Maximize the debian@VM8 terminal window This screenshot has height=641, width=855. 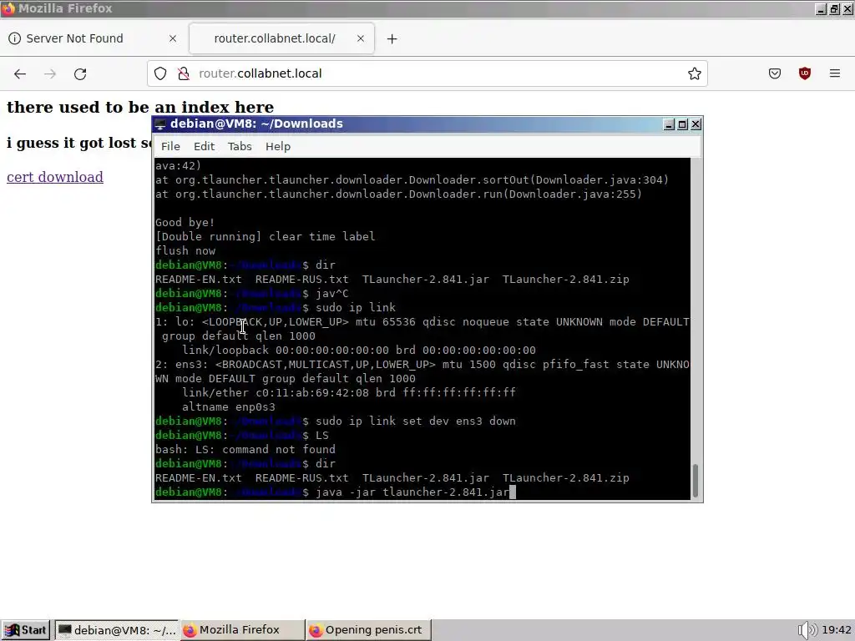(x=683, y=124)
